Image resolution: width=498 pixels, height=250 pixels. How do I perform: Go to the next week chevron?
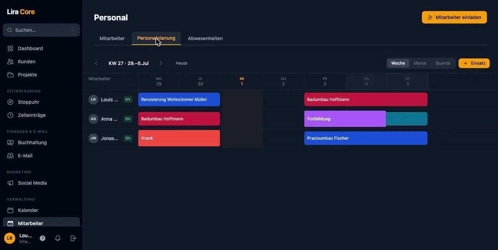point(161,63)
